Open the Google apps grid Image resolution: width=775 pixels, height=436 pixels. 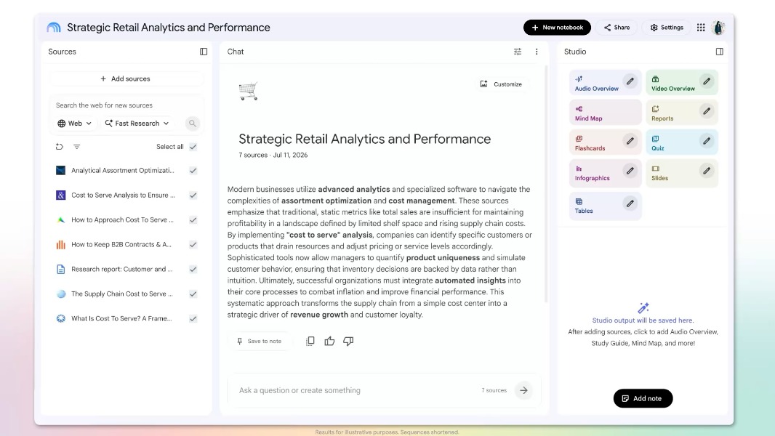[701, 28]
